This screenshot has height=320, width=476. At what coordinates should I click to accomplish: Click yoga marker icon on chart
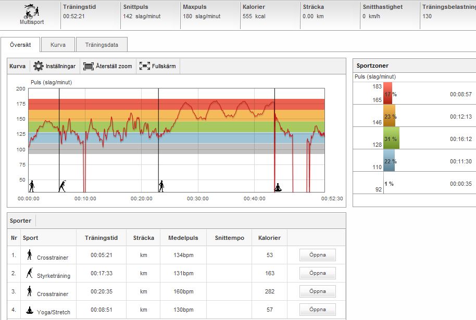(278, 187)
